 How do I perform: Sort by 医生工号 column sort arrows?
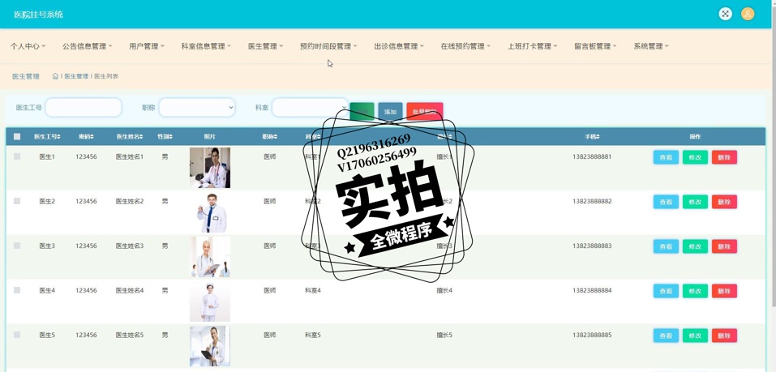58,137
